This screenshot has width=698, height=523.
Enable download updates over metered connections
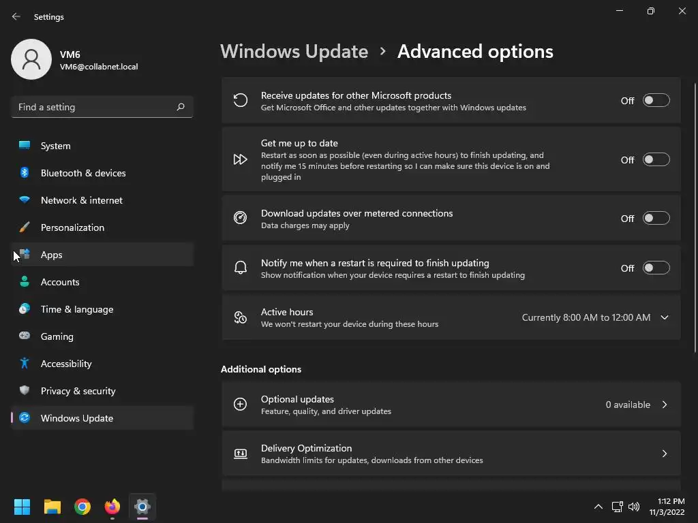[x=656, y=219]
